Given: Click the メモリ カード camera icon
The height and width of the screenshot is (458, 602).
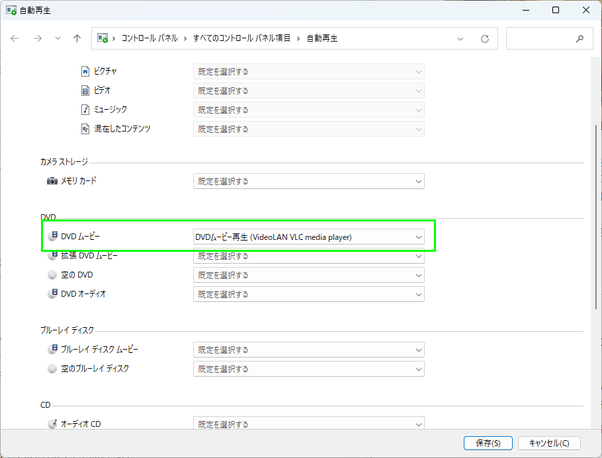Looking at the screenshot, I should 52,180.
